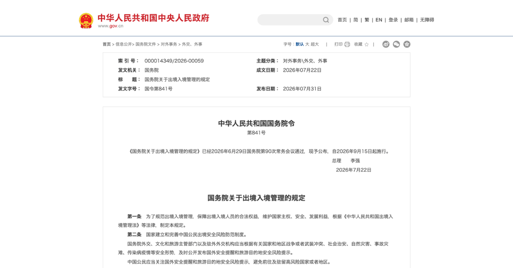Switch to traditional Chinese via 繁
The height and width of the screenshot is (268, 513).
367,20
